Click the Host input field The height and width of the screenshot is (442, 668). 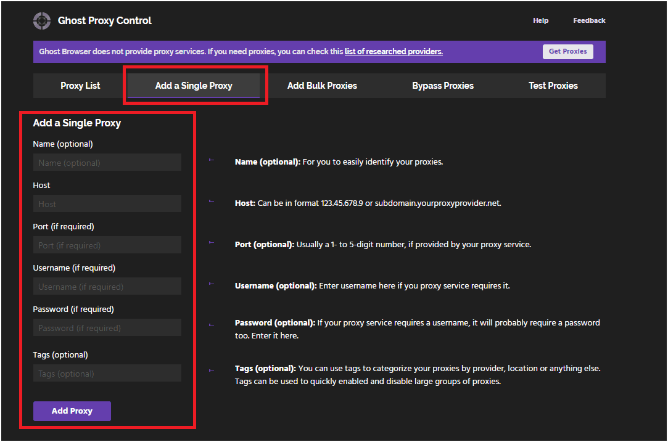[x=107, y=203]
